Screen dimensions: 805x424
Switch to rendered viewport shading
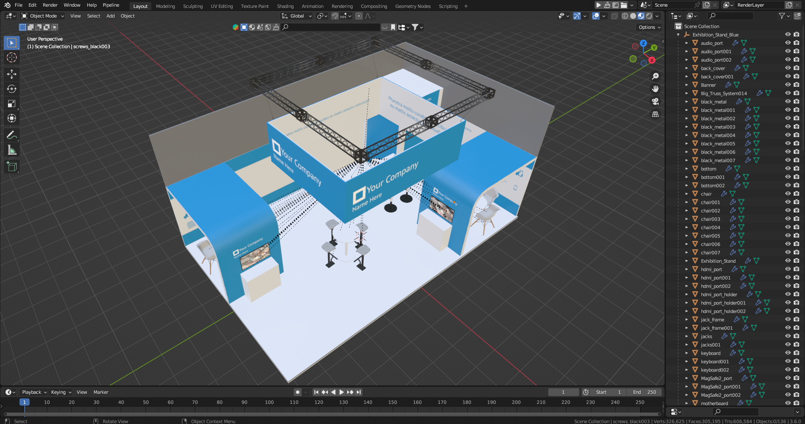click(649, 16)
